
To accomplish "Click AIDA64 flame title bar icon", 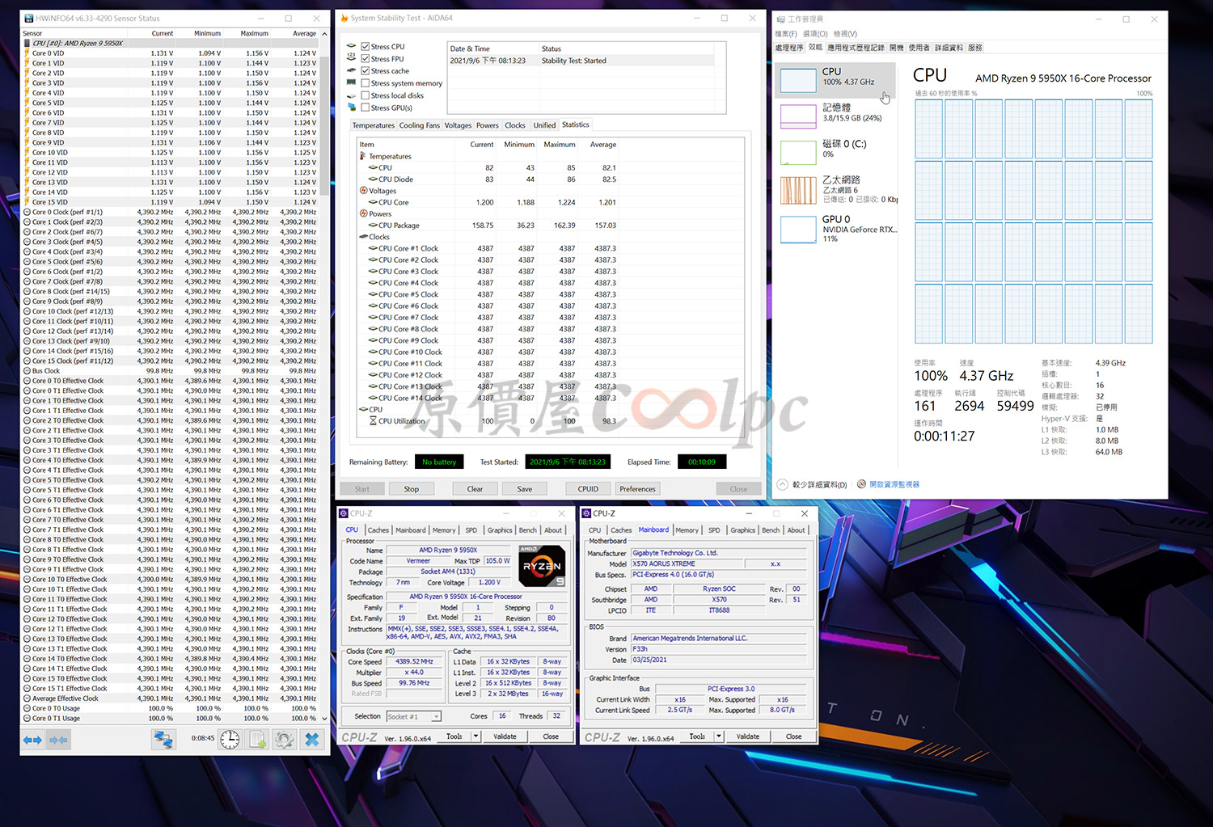I will [x=344, y=18].
